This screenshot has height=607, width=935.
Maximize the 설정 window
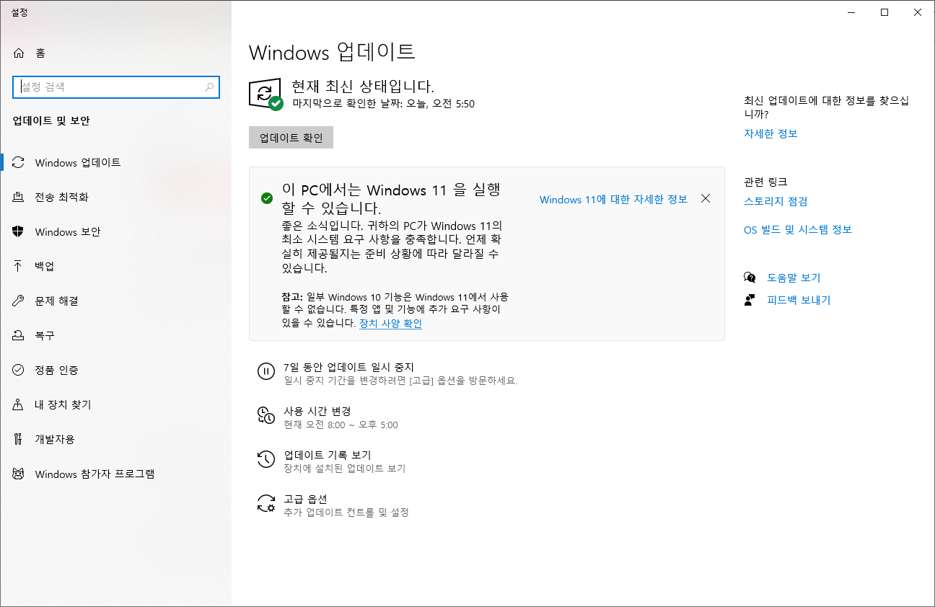884,12
